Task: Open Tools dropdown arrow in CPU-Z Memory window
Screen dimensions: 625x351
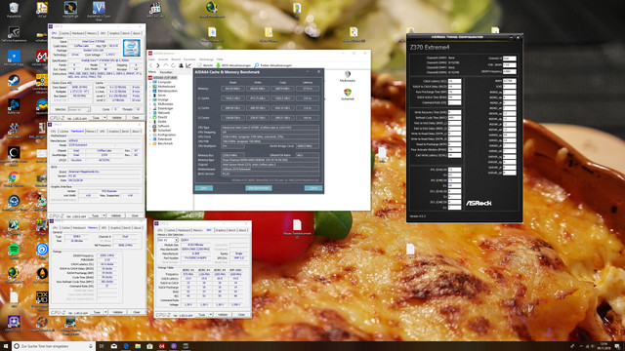Action: pos(105,312)
